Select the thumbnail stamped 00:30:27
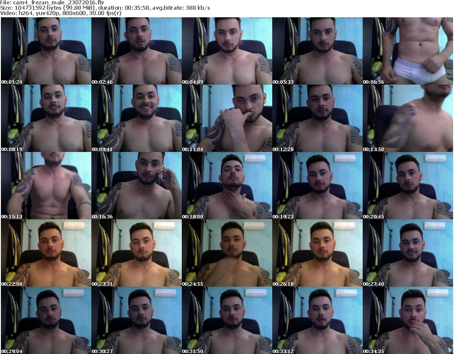Image resolution: width=454 pixels, height=354 pixels. [x=137, y=320]
